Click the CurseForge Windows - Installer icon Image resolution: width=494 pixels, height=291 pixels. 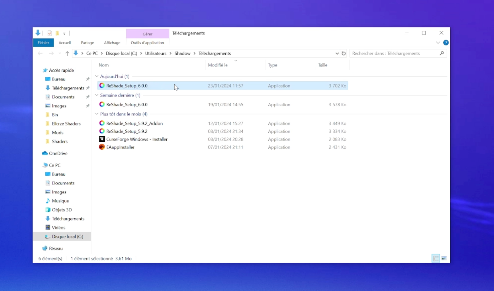coord(102,139)
